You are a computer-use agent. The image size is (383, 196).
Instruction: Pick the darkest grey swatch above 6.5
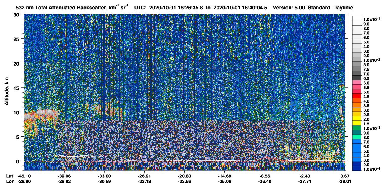click(x=356, y=77)
